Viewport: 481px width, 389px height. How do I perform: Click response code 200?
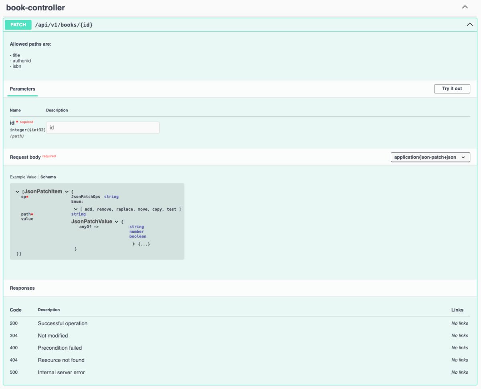pyautogui.click(x=14, y=323)
